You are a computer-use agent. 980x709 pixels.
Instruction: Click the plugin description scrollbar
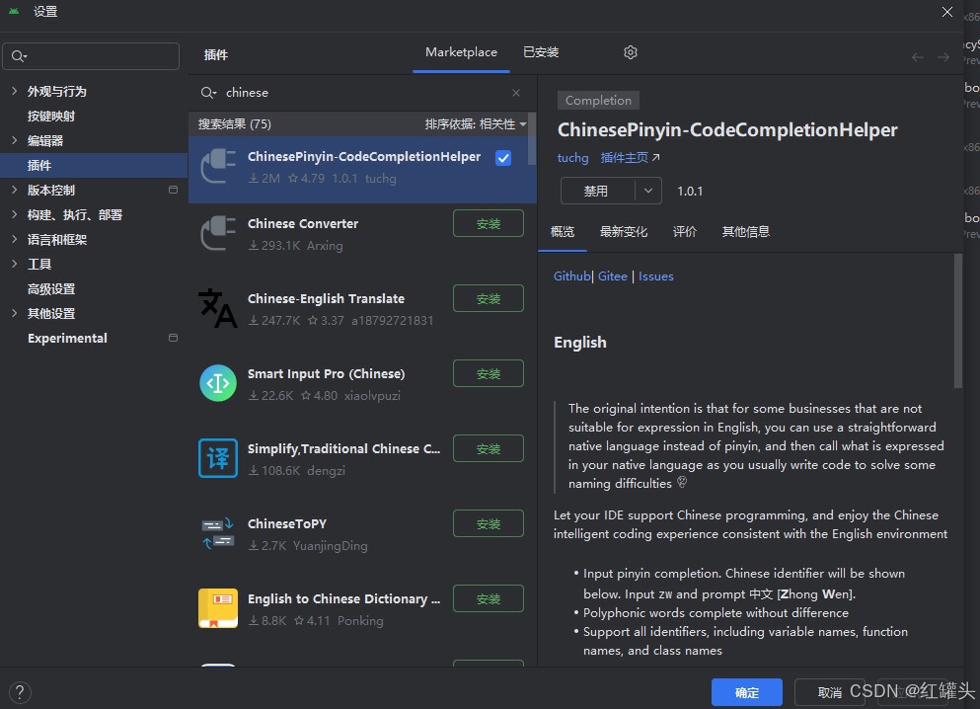(x=958, y=321)
